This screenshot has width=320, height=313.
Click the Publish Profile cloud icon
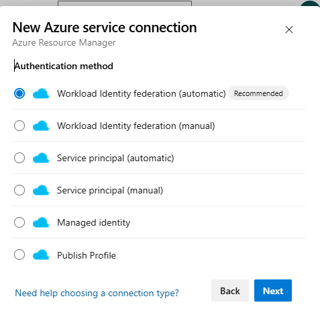[41, 255]
